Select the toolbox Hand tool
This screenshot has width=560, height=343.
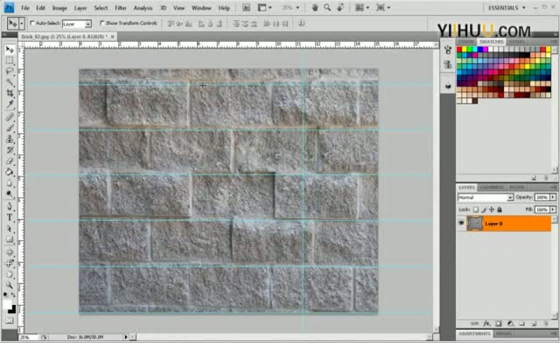(x=10, y=274)
